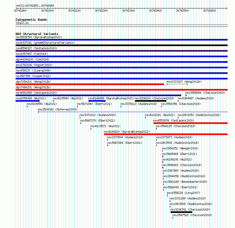Open nsv5667270 (Ebert2021) label
This screenshot has height=228, width=235.
[x=98, y=120]
